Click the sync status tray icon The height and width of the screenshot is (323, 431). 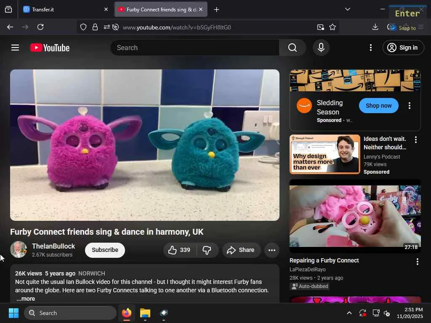[362, 313]
